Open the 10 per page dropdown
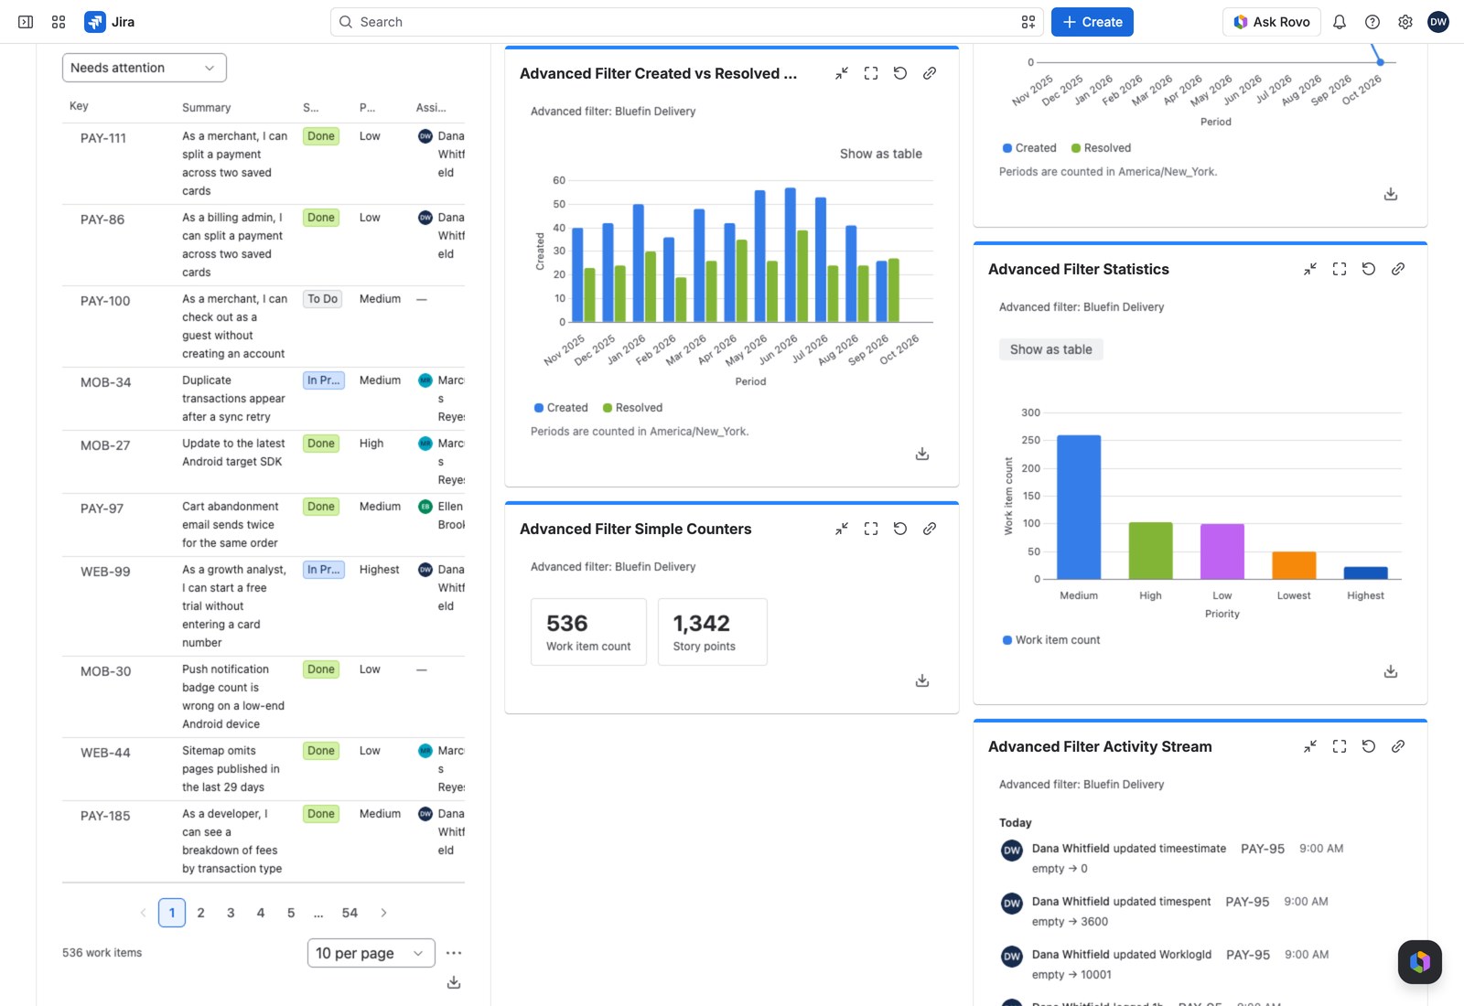 tap(371, 953)
